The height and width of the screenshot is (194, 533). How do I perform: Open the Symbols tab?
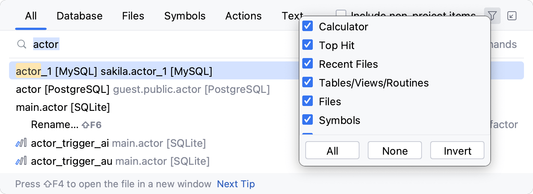point(185,16)
